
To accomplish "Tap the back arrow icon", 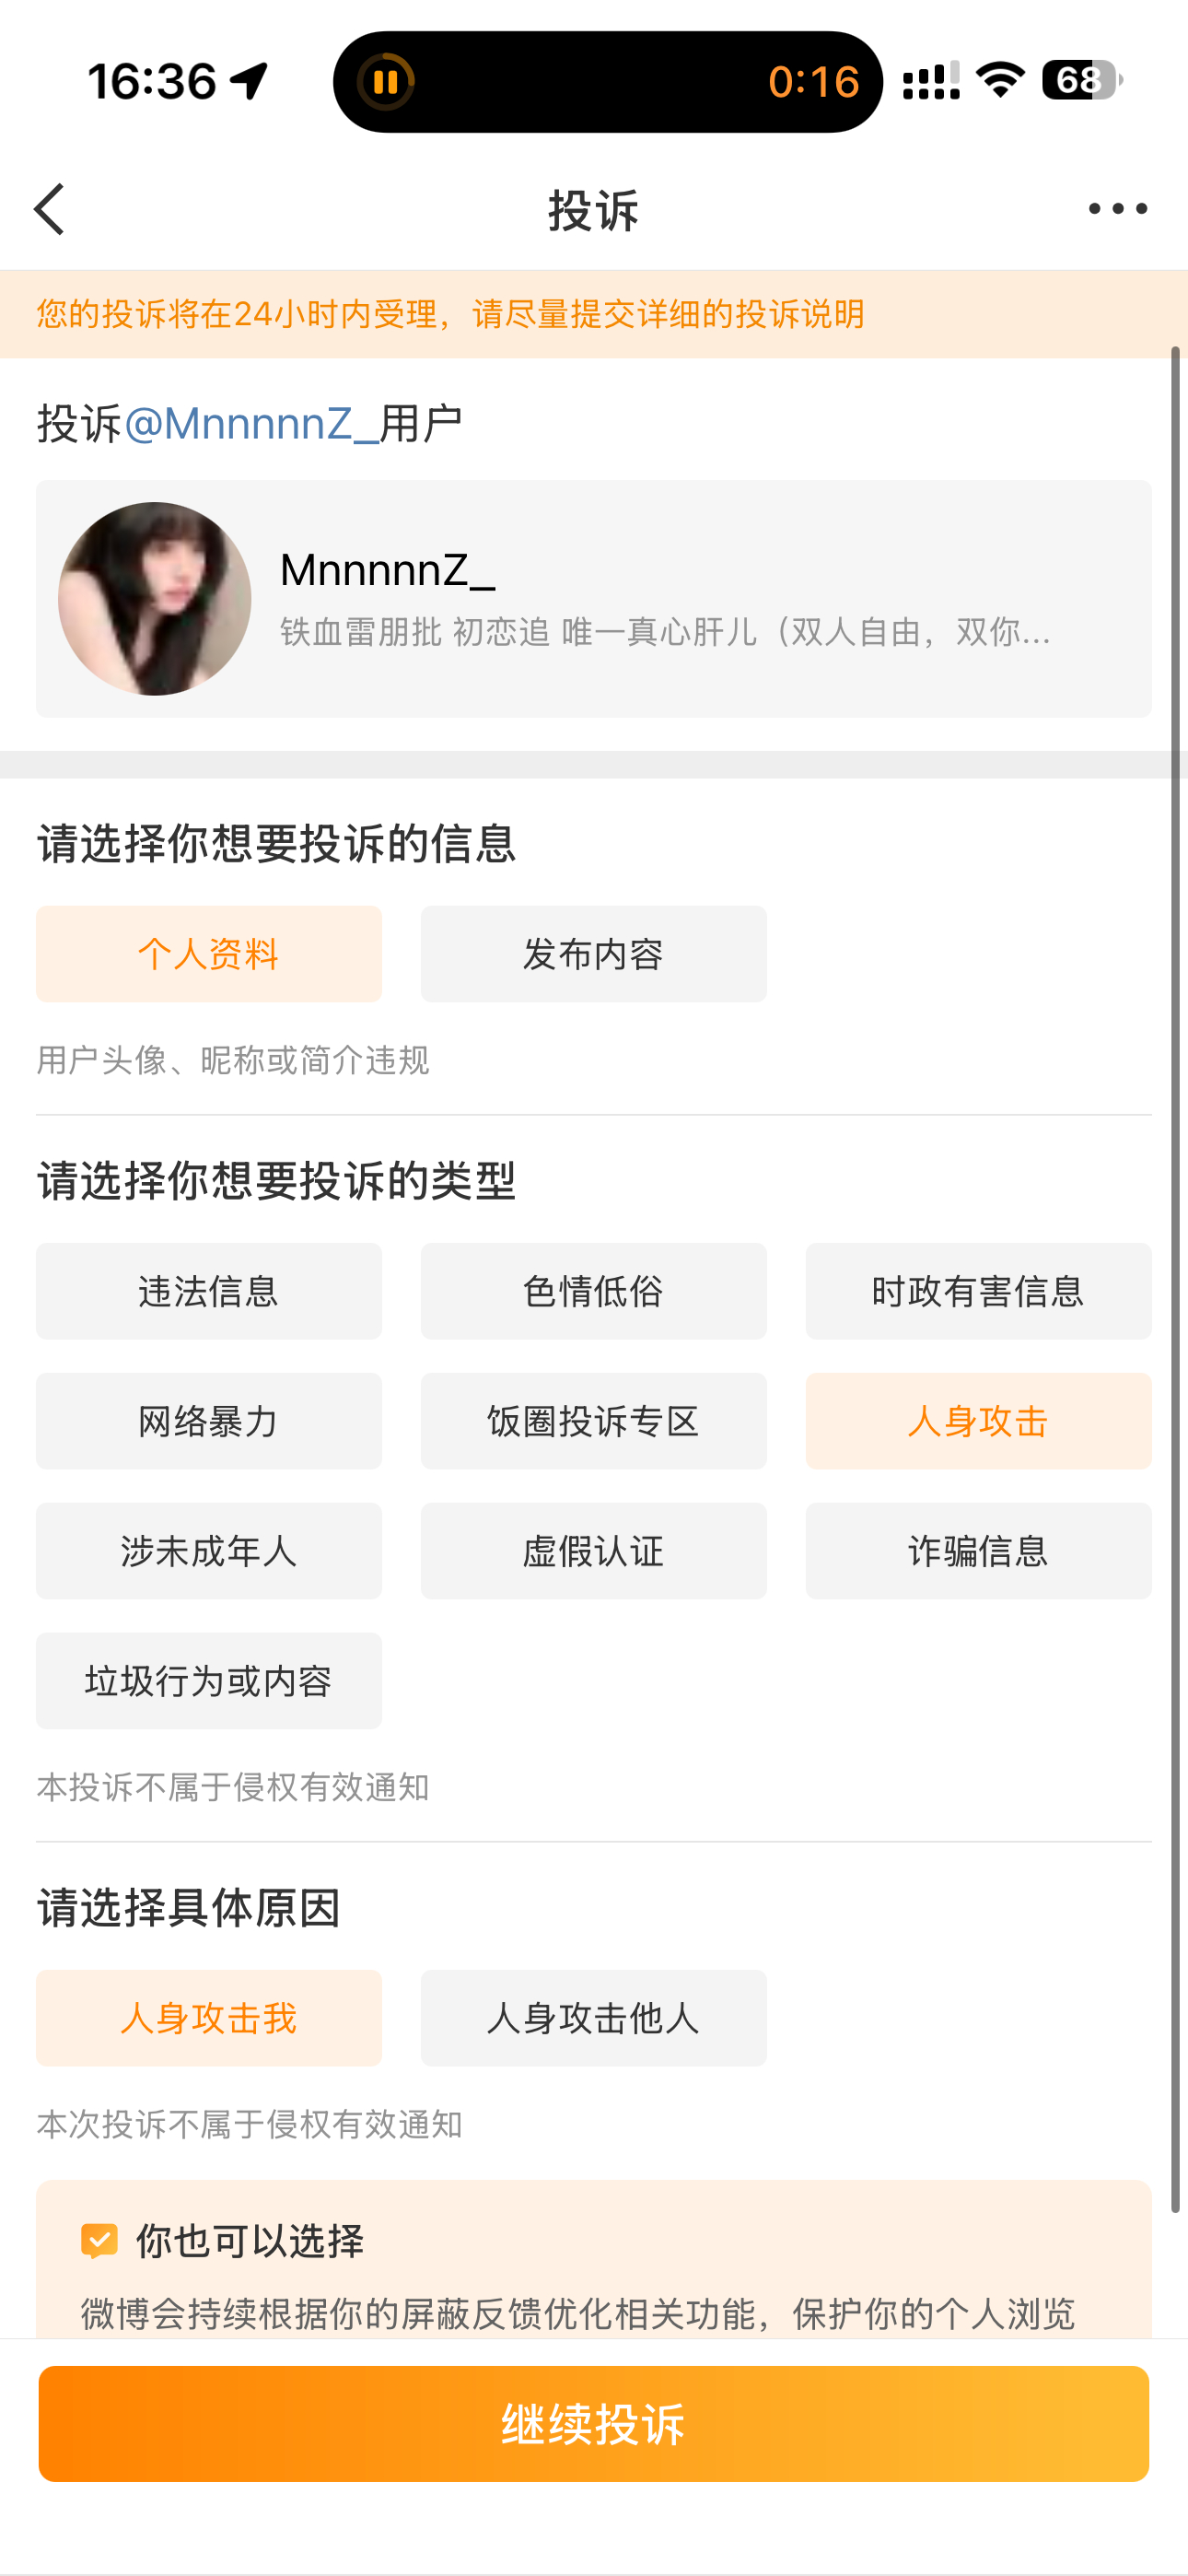I will click(49, 209).
